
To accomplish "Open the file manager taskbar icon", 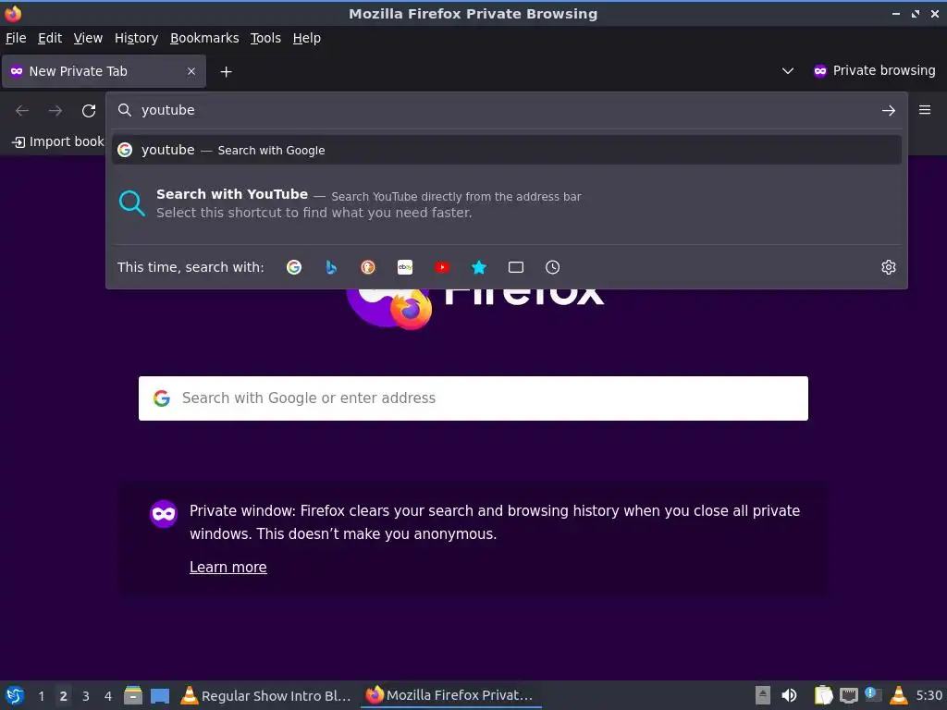I will (x=133, y=695).
